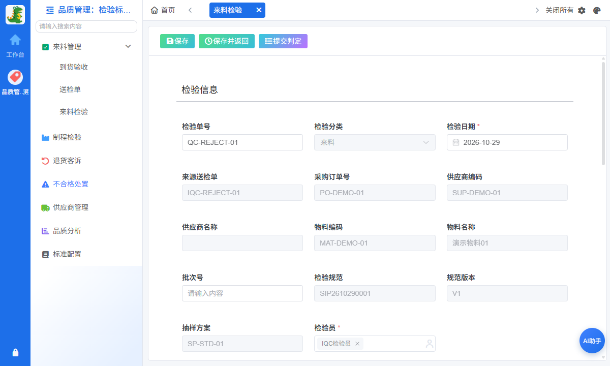Click the calendar icon in 检验日期

[x=456, y=142]
